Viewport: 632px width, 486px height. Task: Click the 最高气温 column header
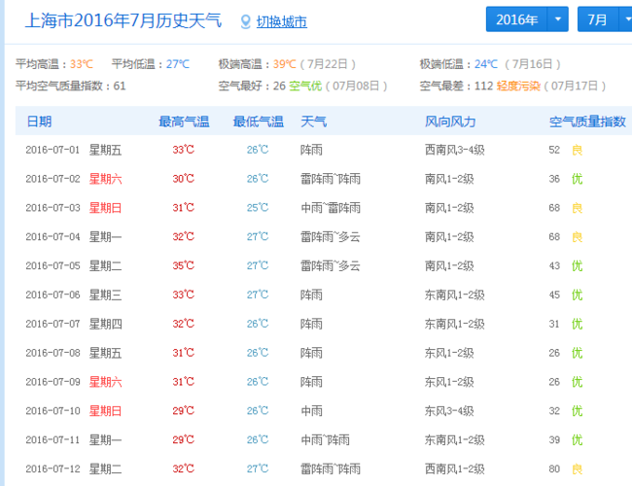point(184,121)
